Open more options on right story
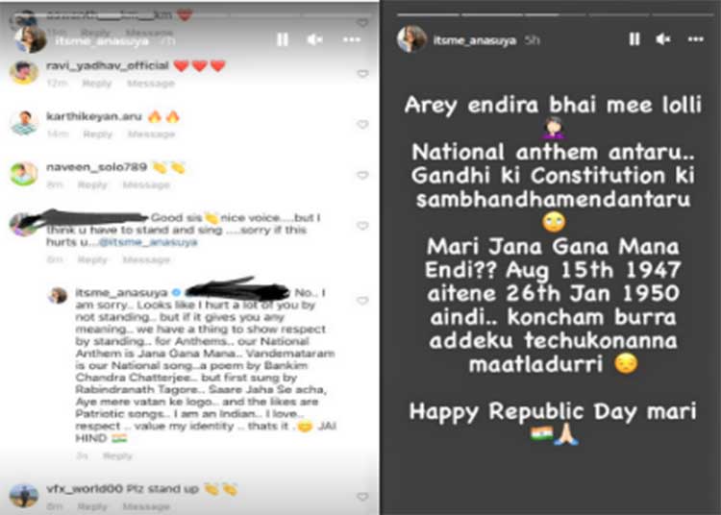This screenshot has height=515, width=721. tap(696, 39)
